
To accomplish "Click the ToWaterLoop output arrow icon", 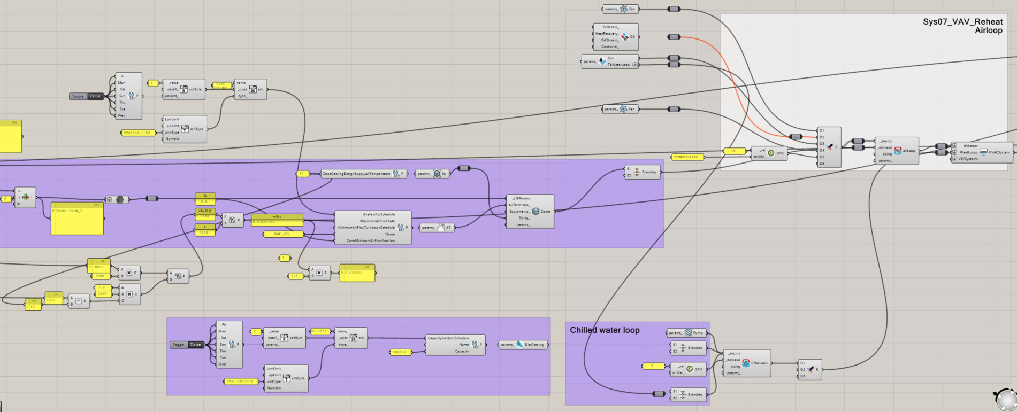I will tap(635, 65).
